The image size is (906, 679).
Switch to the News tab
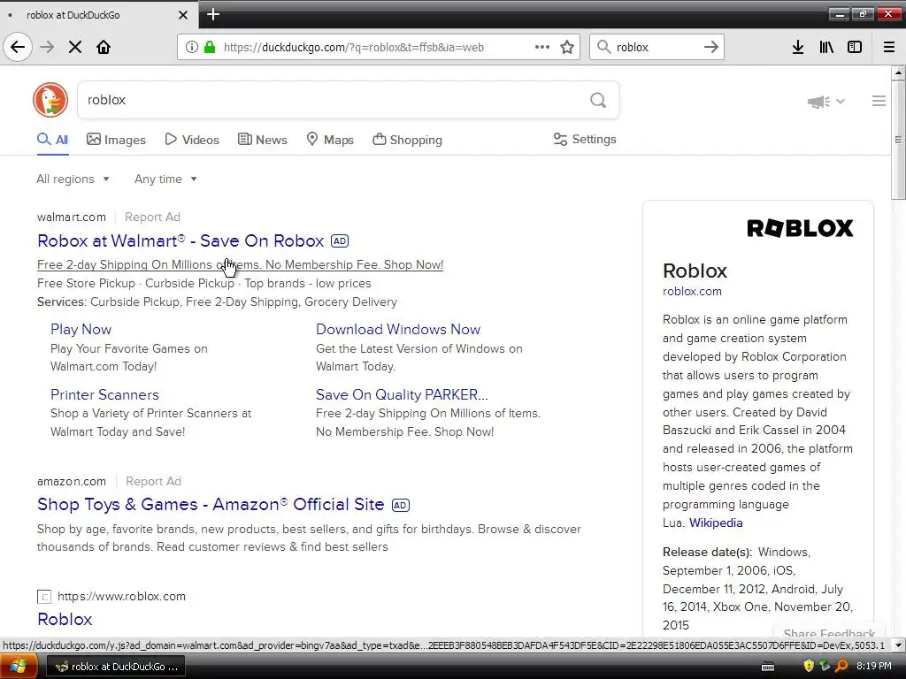pyautogui.click(x=262, y=140)
